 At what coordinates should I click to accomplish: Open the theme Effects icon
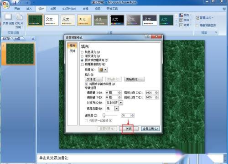point(181,25)
